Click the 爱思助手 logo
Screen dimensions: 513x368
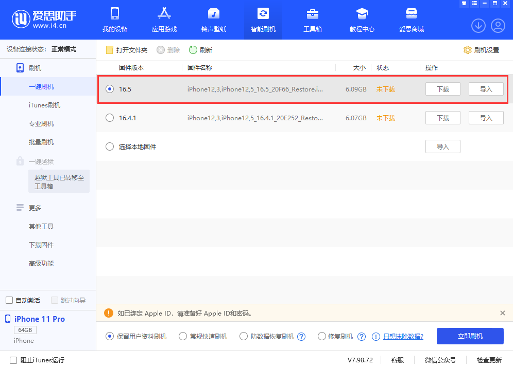coord(44,19)
